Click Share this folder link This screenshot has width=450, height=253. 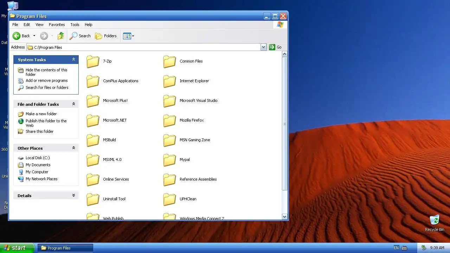[x=39, y=131]
